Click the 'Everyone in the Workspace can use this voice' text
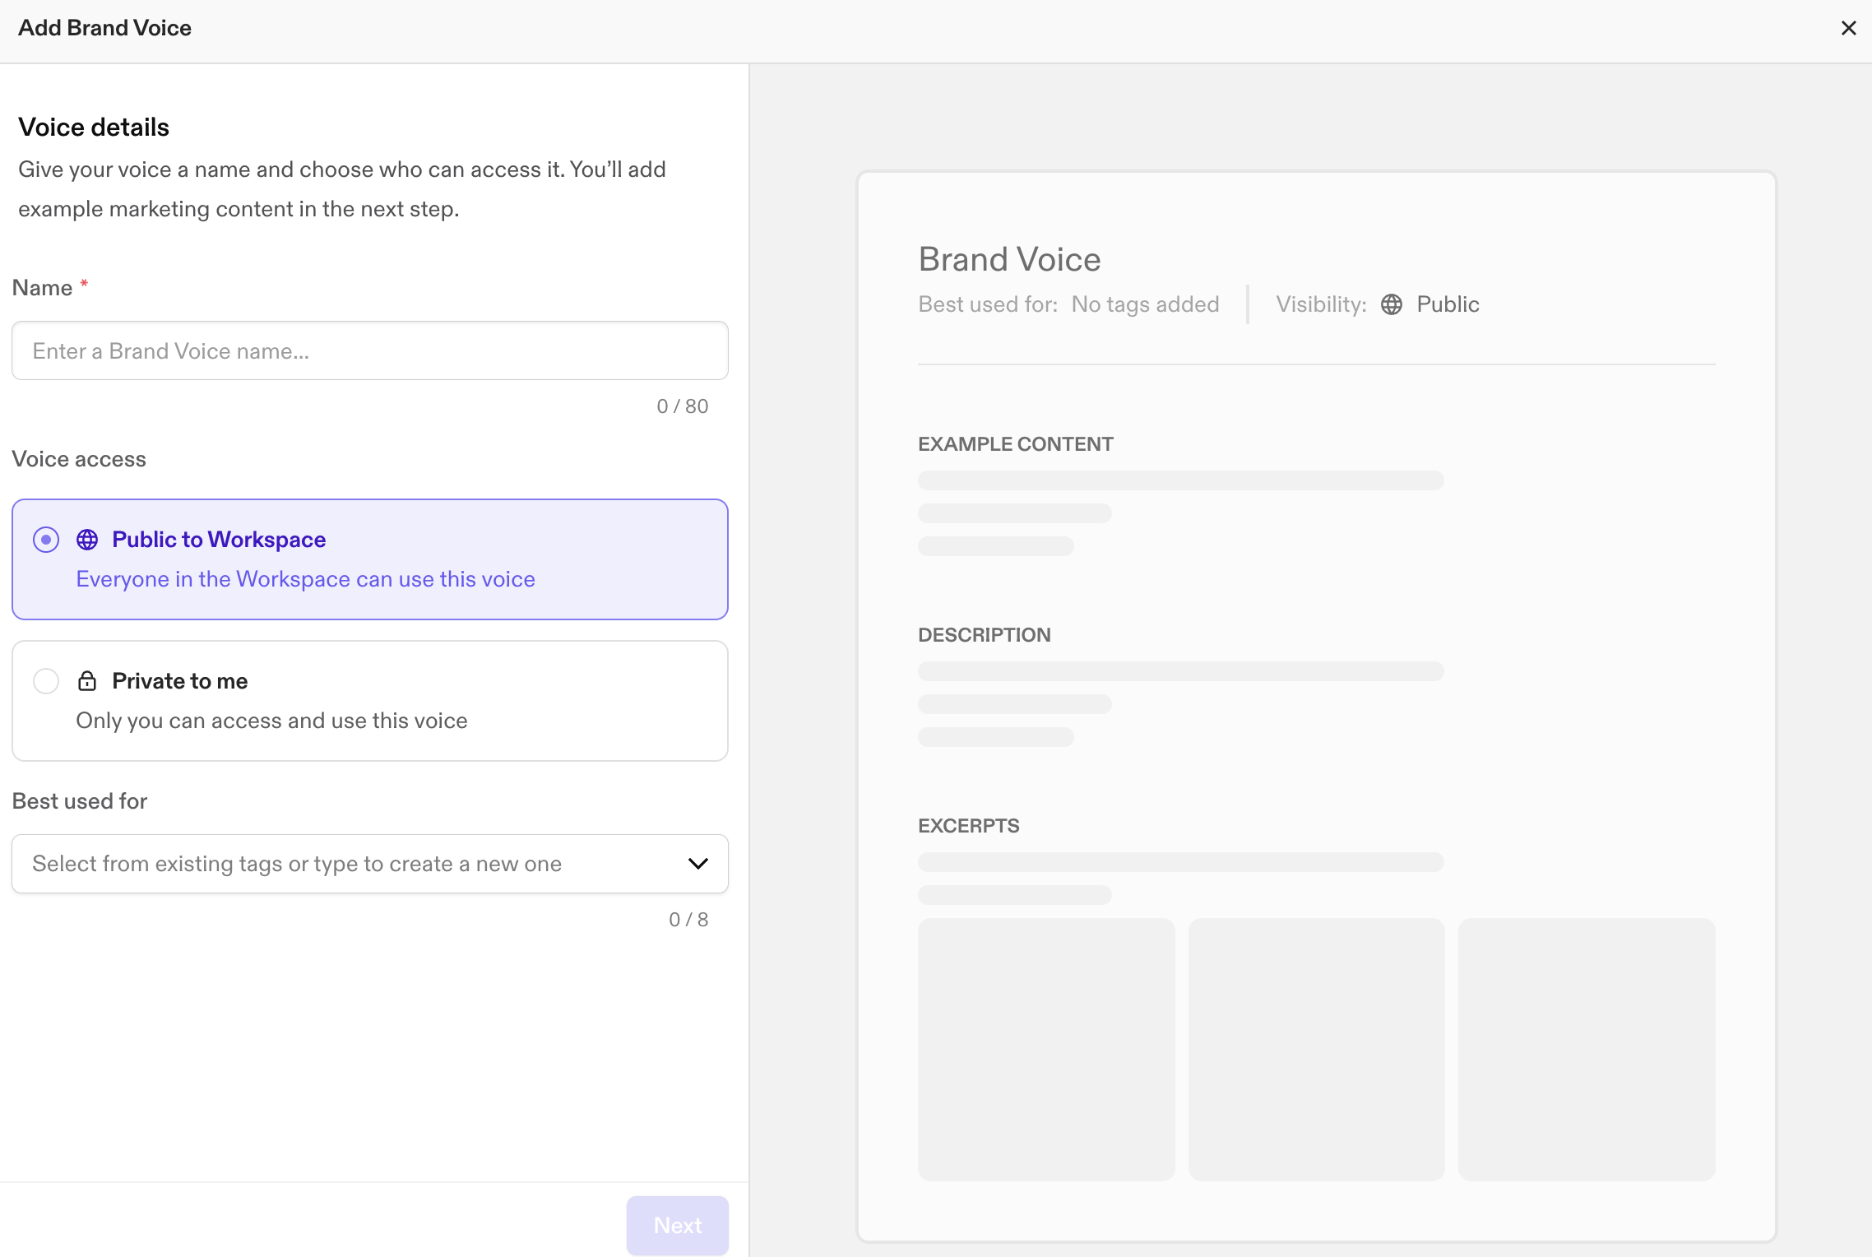 [x=306, y=579]
